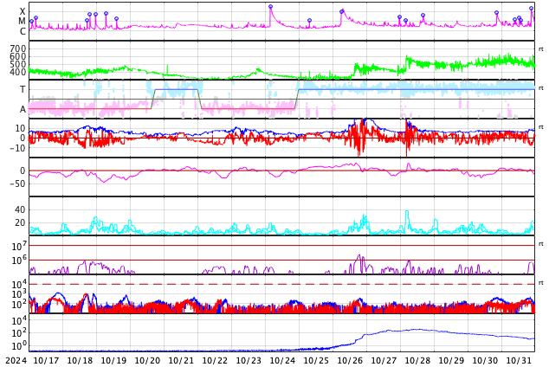Click the 40 axis label

(x=20, y=209)
